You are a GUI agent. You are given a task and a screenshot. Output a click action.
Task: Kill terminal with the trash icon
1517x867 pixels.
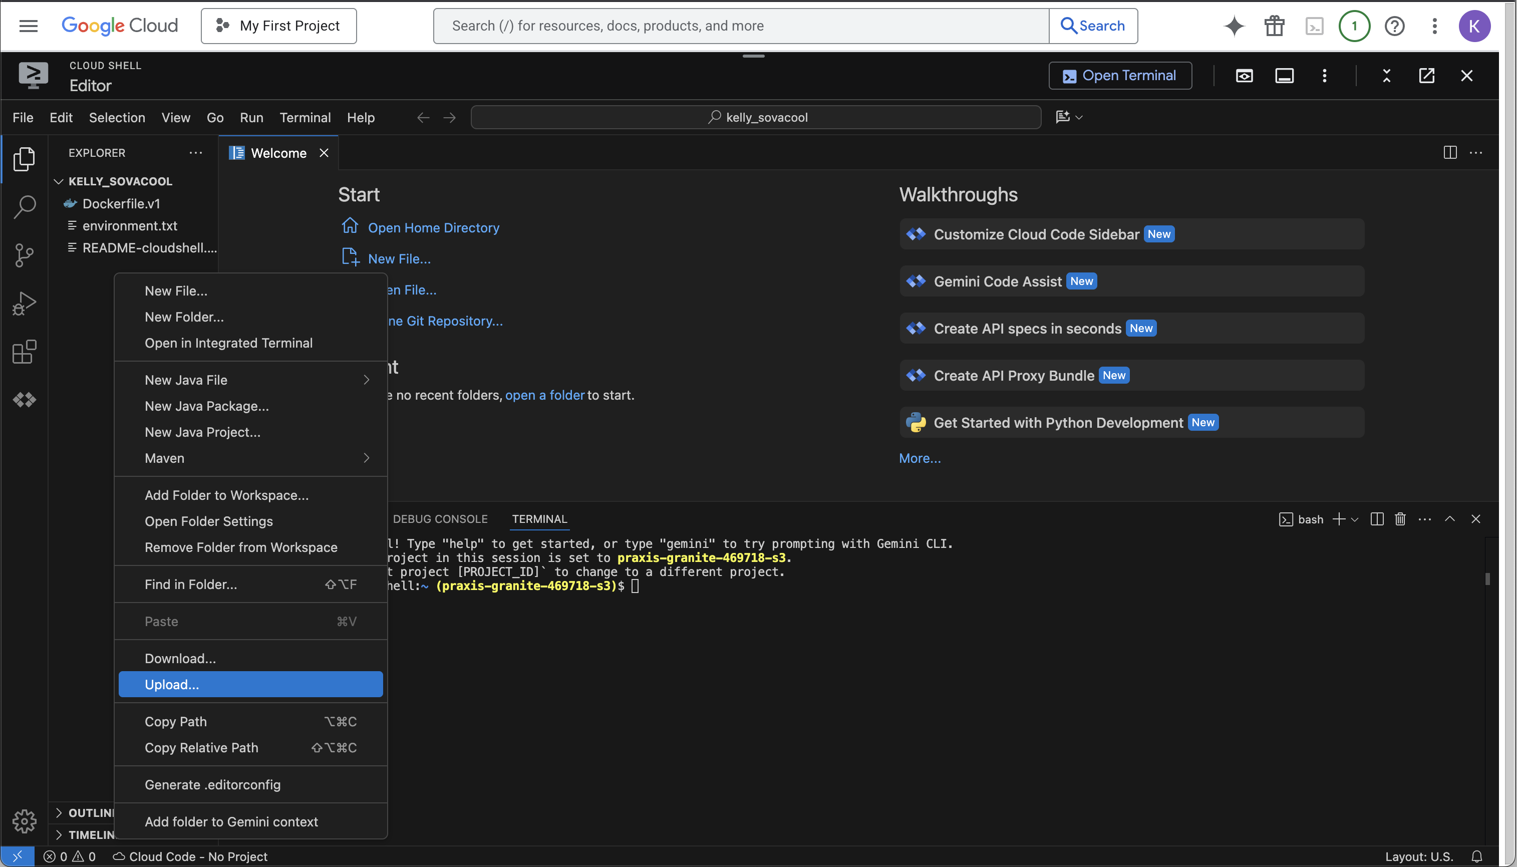[1400, 519]
